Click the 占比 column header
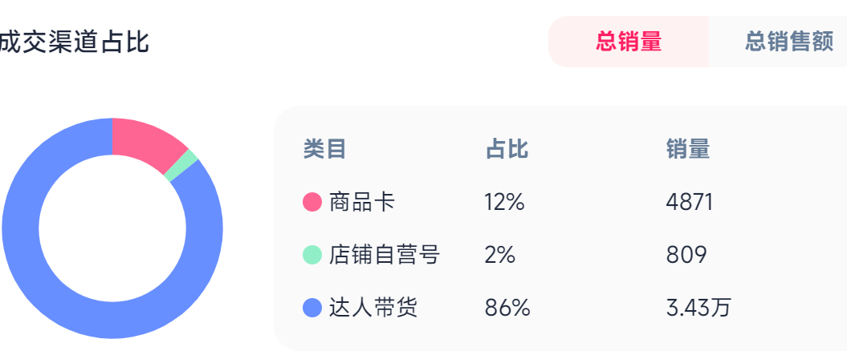 click(x=507, y=149)
